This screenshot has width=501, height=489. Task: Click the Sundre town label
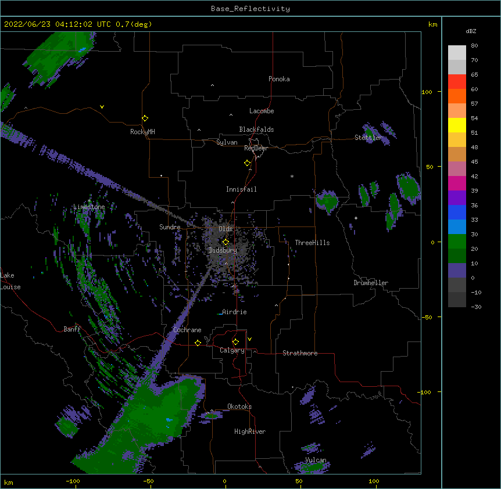(x=170, y=227)
